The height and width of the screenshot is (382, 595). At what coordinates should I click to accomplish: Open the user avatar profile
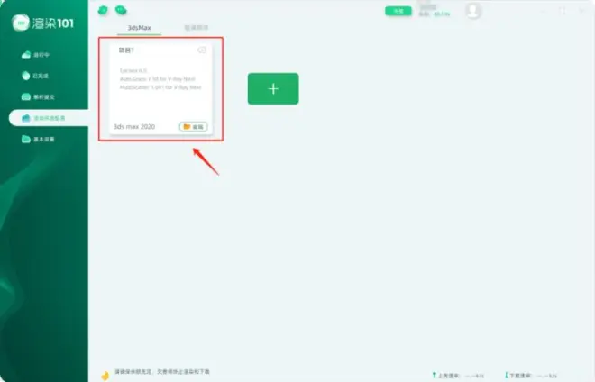coord(473,11)
